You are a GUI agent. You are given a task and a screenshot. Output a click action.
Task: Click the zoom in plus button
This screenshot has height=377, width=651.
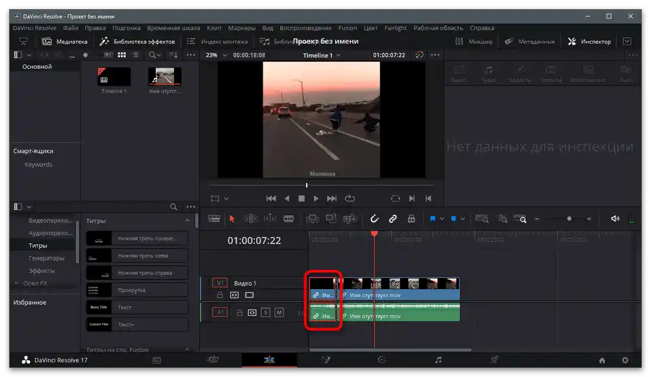coord(588,219)
